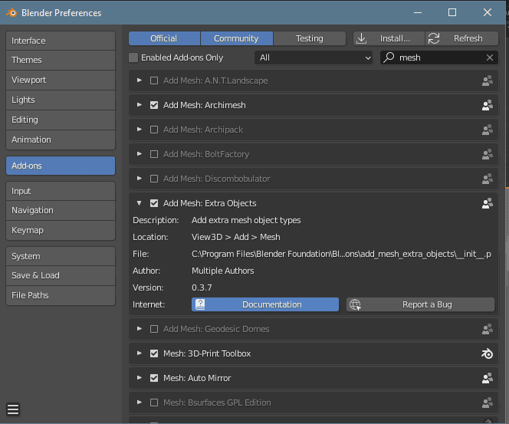Expand BoltFactory add-on details
Image resolution: width=509 pixels, height=424 pixels.
tap(140, 154)
